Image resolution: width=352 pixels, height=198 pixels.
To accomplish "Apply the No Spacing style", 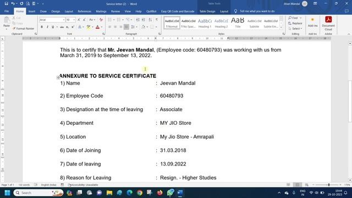I will [188, 23].
